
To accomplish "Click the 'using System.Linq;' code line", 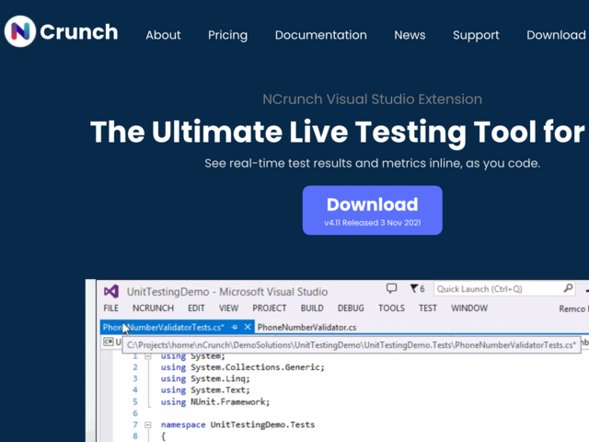I will point(205,378).
